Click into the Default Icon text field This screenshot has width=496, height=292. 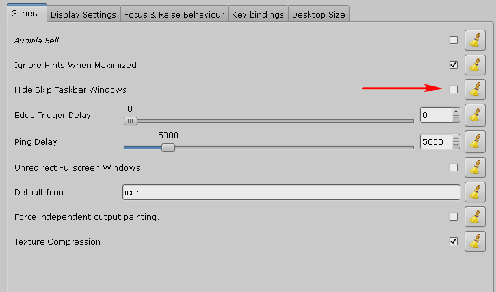tap(291, 192)
